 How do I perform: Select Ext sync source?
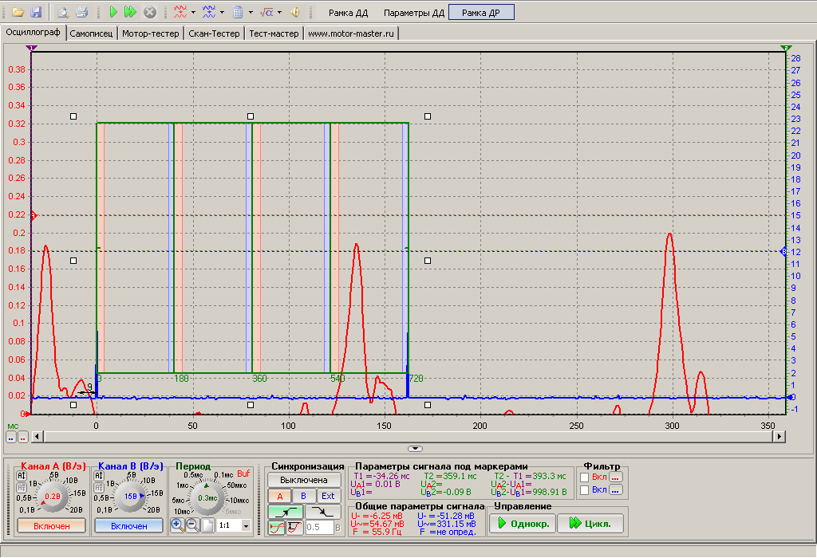point(328,496)
